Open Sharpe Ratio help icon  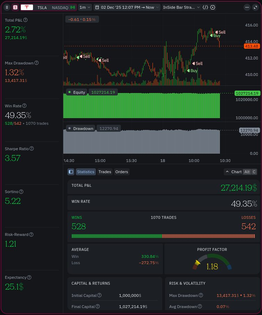[32, 148]
